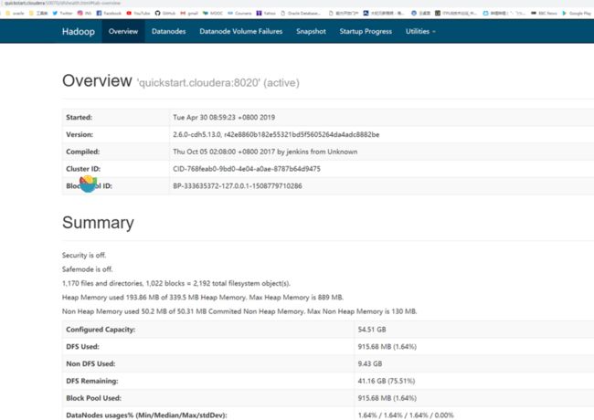Click the Block Pool Used value
This screenshot has height=420, width=594.
click(x=387, y=398)
